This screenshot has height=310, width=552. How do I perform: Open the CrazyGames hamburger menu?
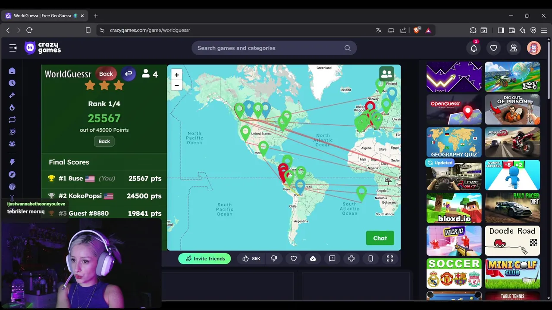[x=13, y=48]
